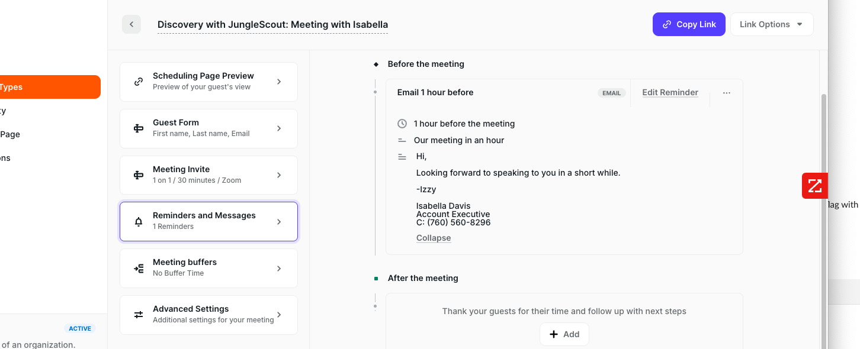Click the Meeting buffers icon

[139, 269]
